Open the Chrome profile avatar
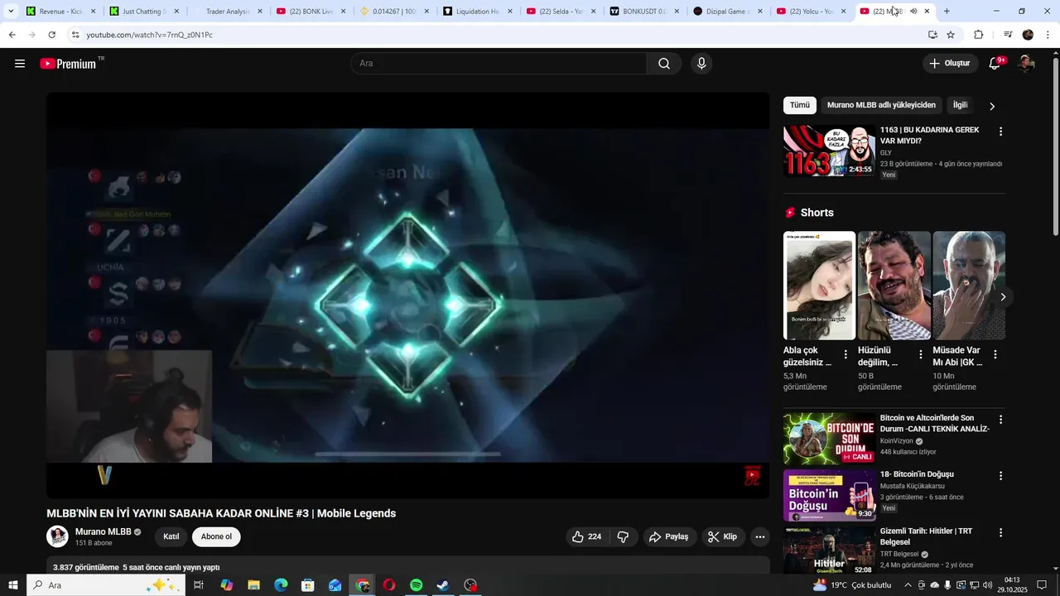Screen dimensions: 1060x596 point(1029,35)
